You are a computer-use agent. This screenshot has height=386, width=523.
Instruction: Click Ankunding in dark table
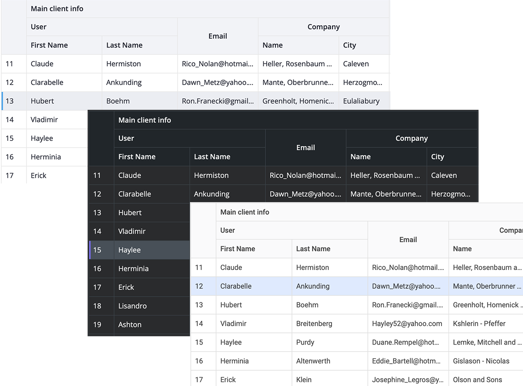coord(212,194)
